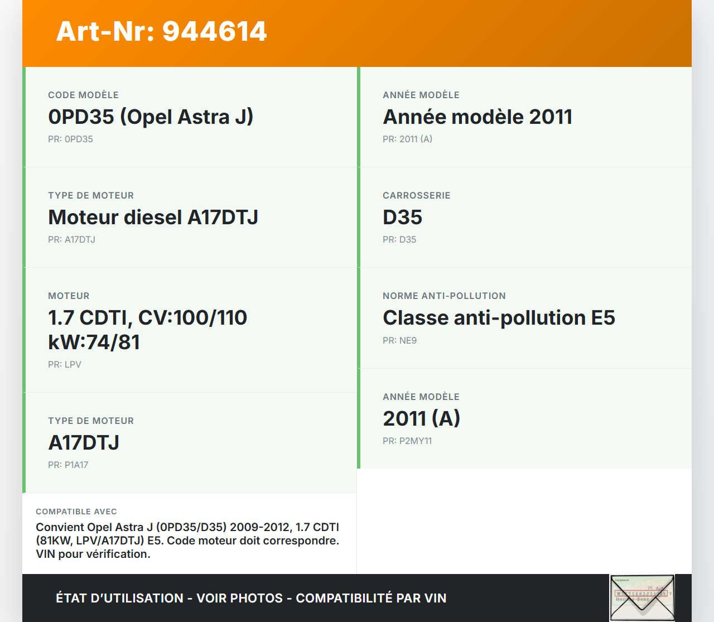Click the Art-Nr: 944614 heading
The height and width of the screenshot is (622, 714).
click(x=161, y=31)
